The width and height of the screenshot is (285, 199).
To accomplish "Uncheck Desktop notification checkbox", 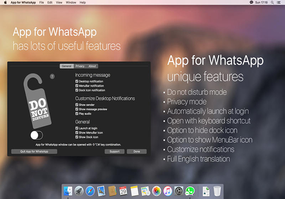I will click(x=77, y=81).
